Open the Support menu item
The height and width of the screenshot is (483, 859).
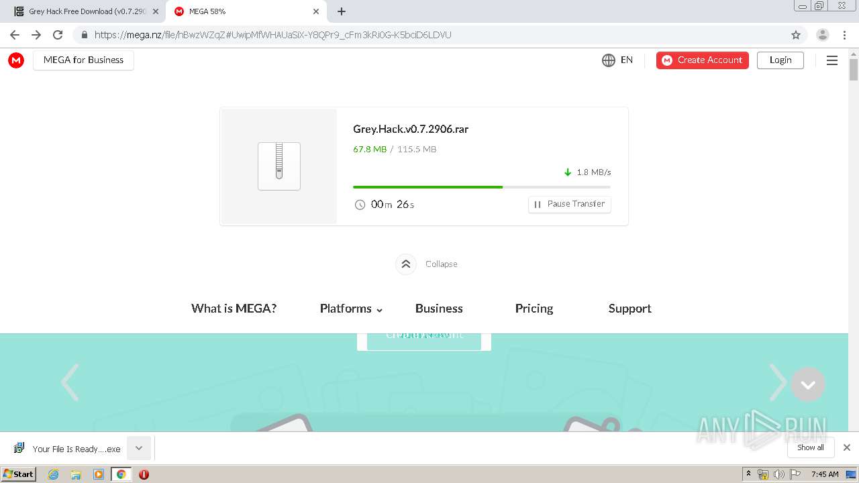click(x=629, y=309)
